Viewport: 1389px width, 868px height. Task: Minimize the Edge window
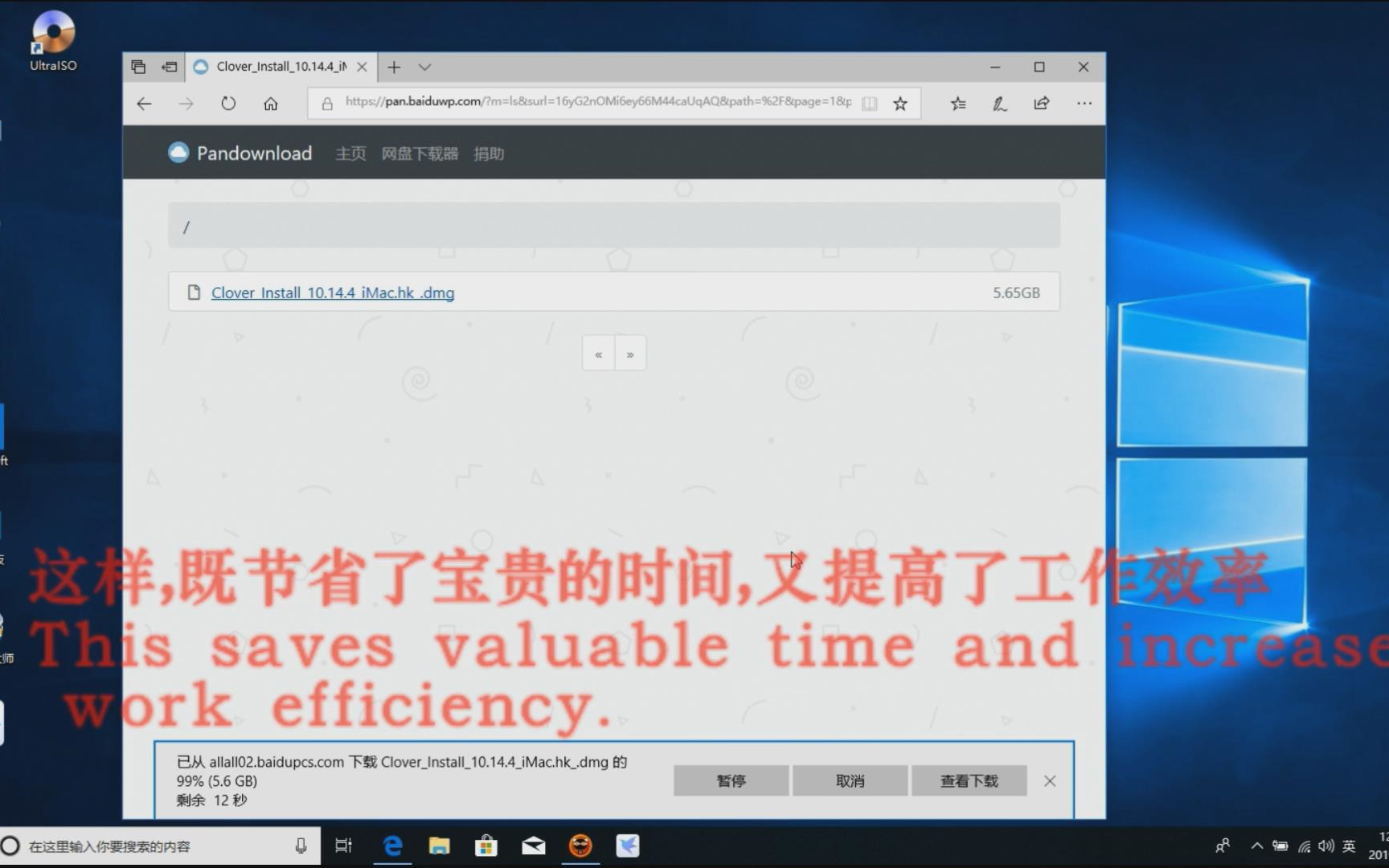[x=995, y=67]
